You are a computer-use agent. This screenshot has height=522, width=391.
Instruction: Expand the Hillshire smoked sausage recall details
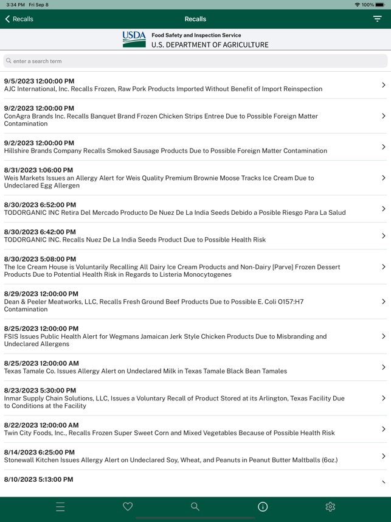coord(195,147)
